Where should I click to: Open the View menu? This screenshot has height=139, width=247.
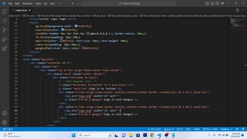[x=38, y=3]
